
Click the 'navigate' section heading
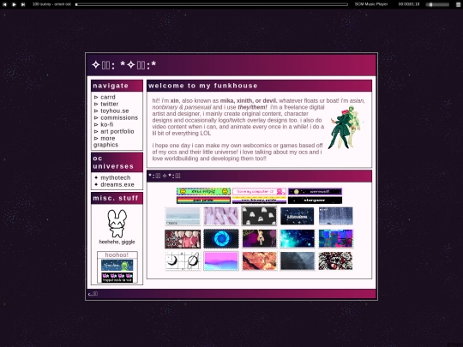coord(111,86)
